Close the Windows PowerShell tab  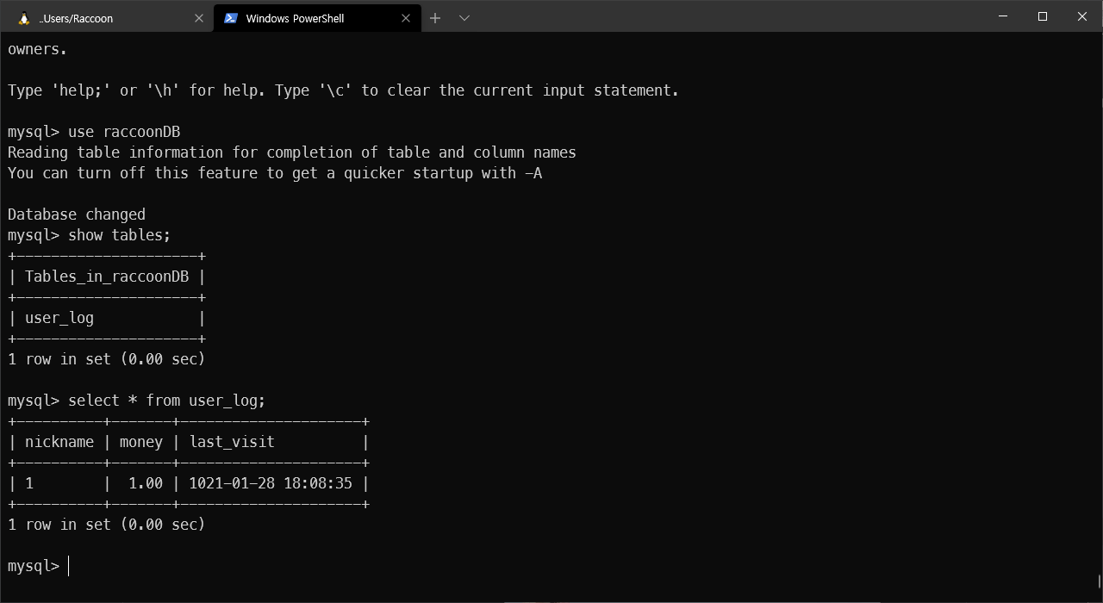click(407, 18)
